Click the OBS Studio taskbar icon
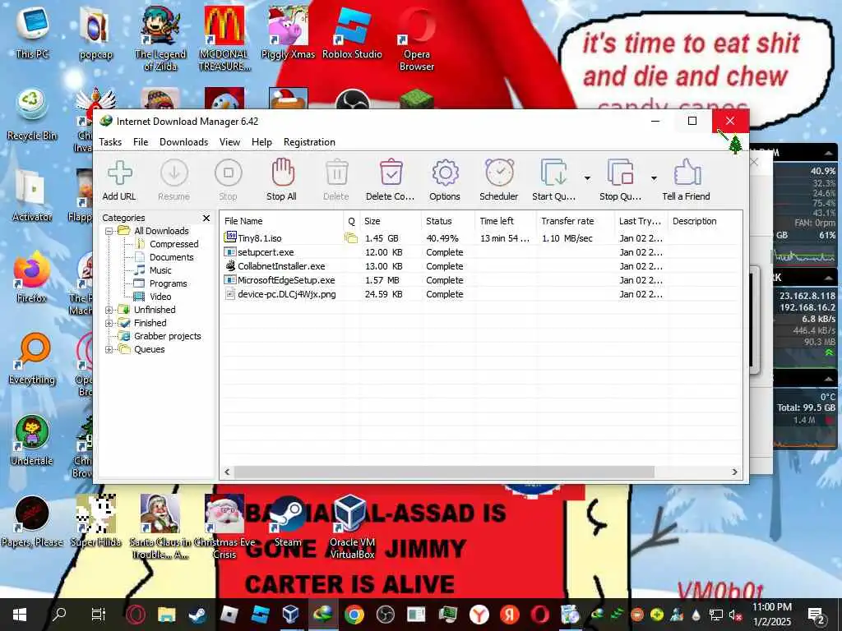The height and width of the screenshot is (631, 842). click(385, 615)
